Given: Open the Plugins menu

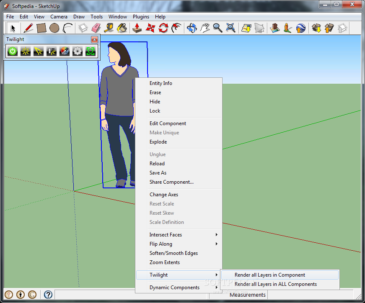Looking at the screenshot, I should pyautogui.click(x=141, y=17).
